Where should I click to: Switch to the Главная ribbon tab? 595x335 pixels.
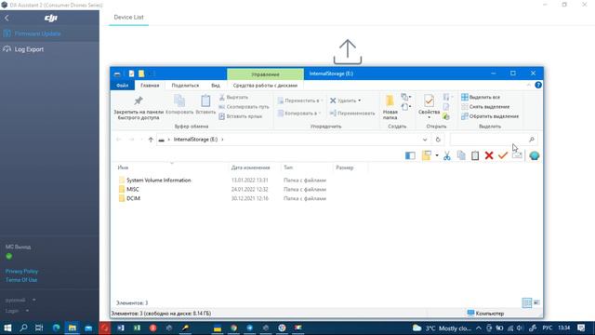point(150,86)
